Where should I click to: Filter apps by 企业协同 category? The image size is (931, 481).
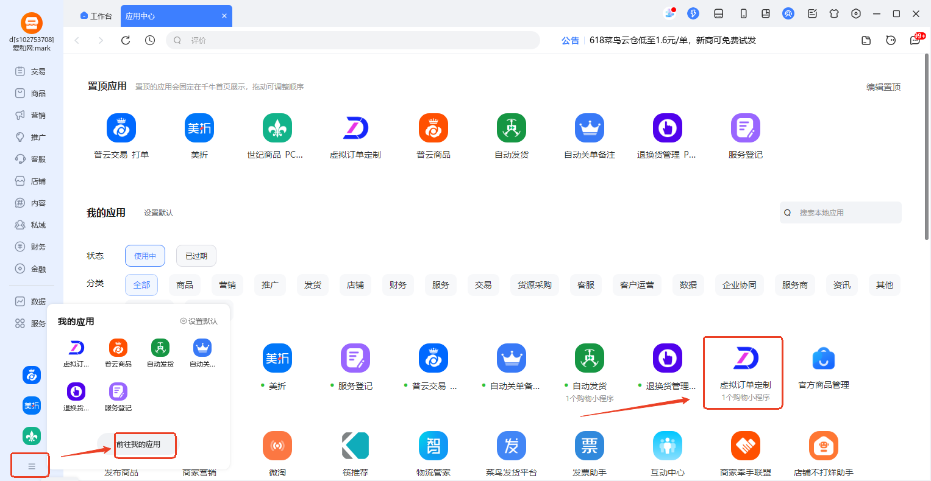[740, 285]
